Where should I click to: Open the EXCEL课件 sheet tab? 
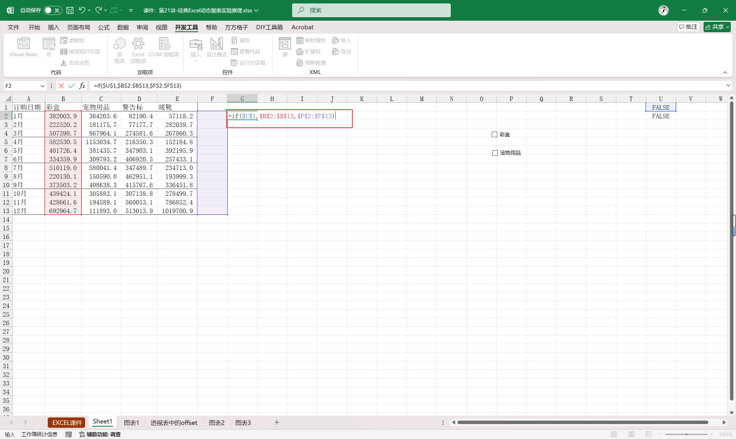click(x=66, y=422)
